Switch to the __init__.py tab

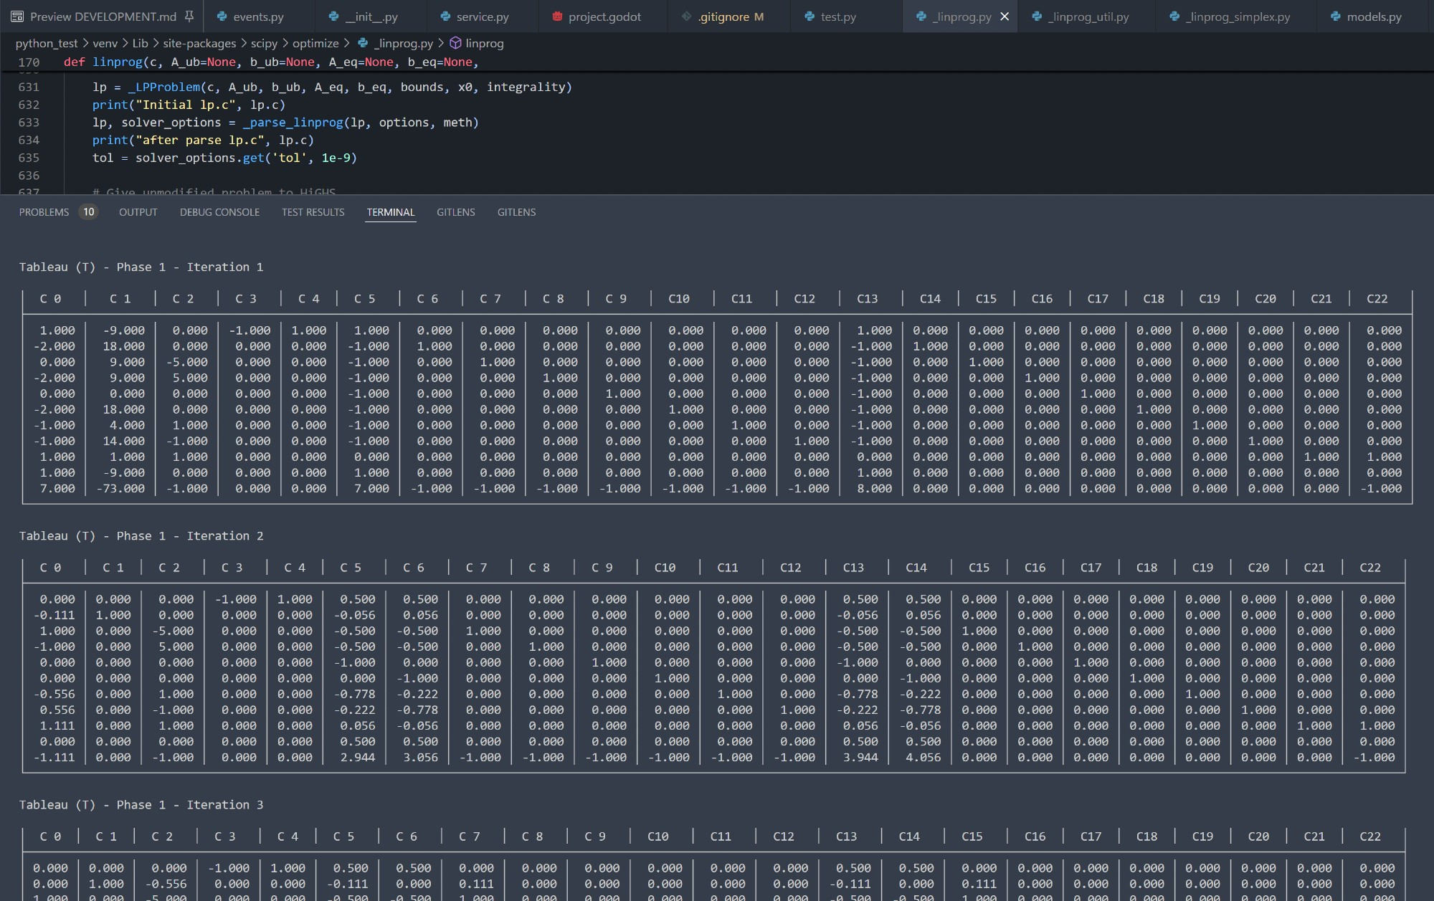[371, 16]
